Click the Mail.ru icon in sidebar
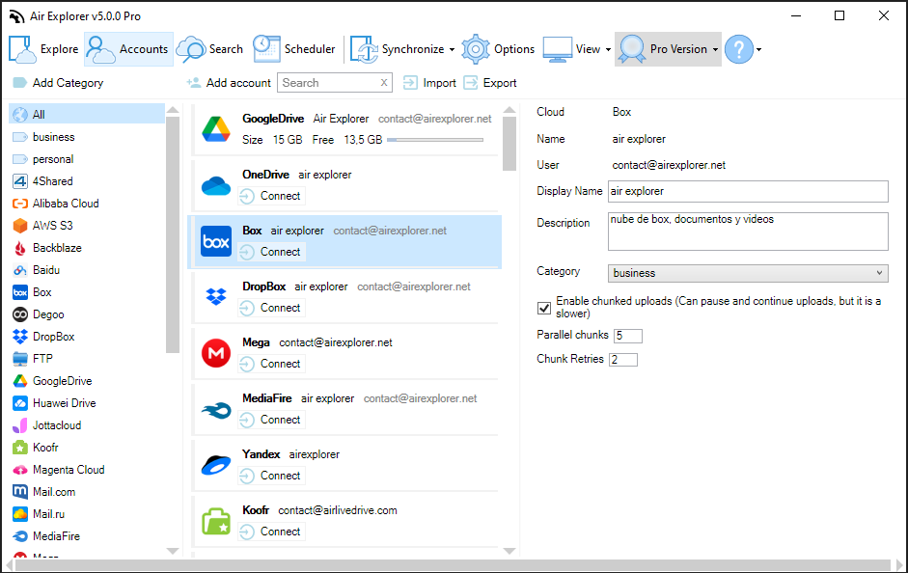 (x=20, y=514)
